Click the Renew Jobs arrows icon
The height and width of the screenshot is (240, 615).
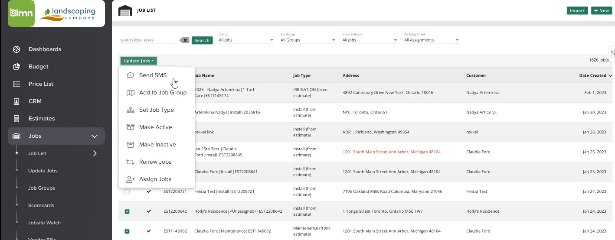[130, 162]
